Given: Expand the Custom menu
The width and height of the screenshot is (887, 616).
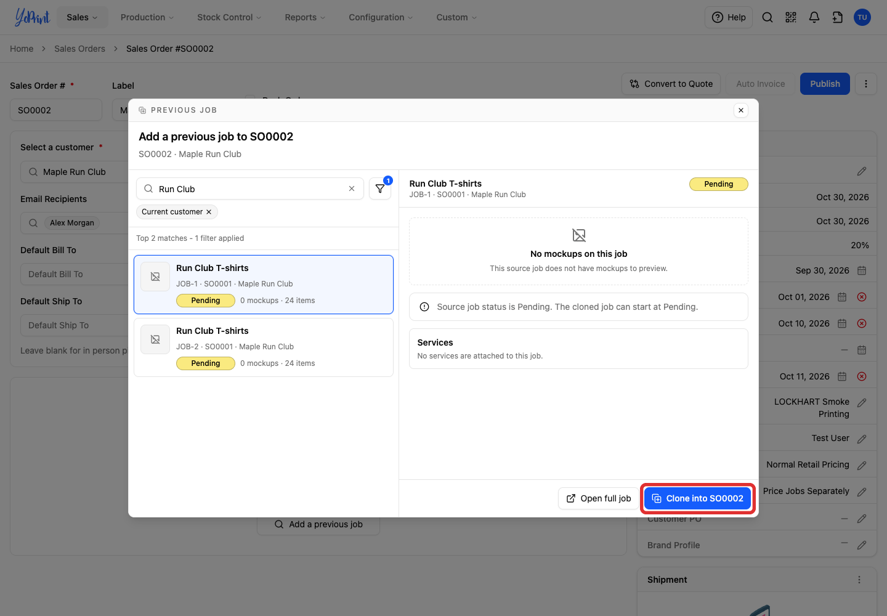Looking at the screenshot, I should click(x=456, y=17).
